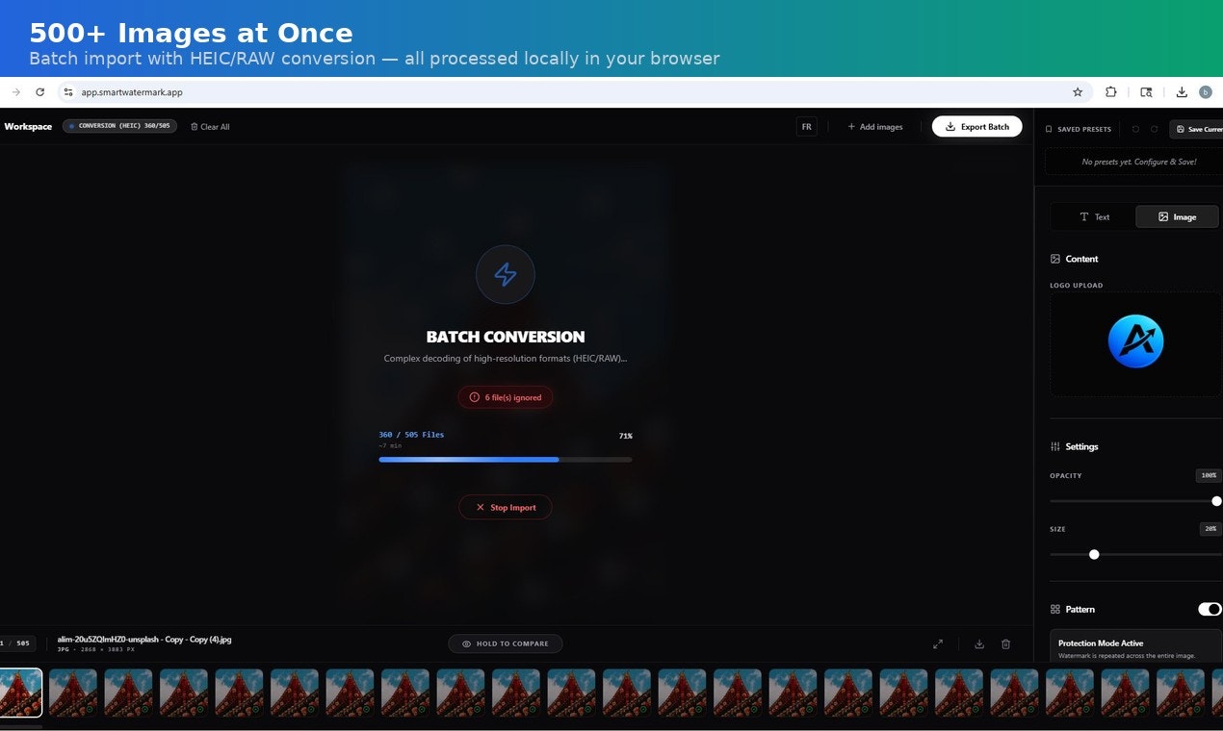Image resolution: width=1223 pixels, height=731 pixels.
Task: Reload the page in browser
Action: (39, 92)
